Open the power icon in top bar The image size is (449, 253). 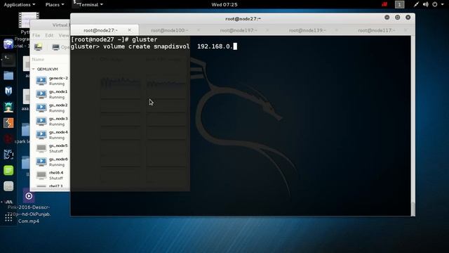pyautogui.click(x=435, y=4)
